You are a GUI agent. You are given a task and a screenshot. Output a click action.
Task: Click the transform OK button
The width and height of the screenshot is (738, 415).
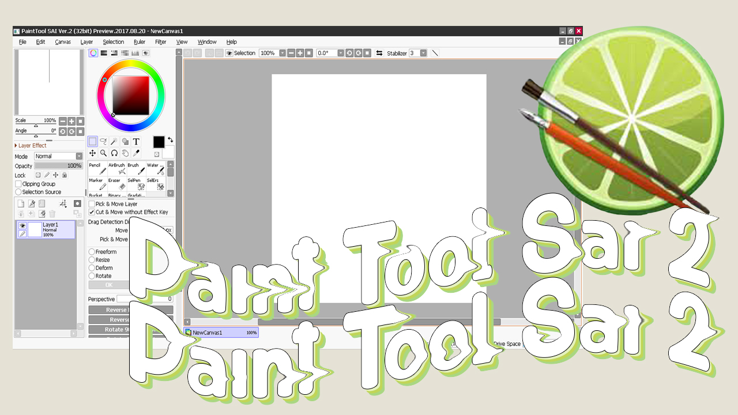tap(109, 285)
